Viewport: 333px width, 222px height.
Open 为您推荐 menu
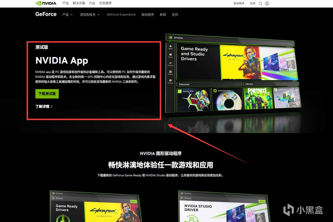pyautogui.click(x=105, y=3)
